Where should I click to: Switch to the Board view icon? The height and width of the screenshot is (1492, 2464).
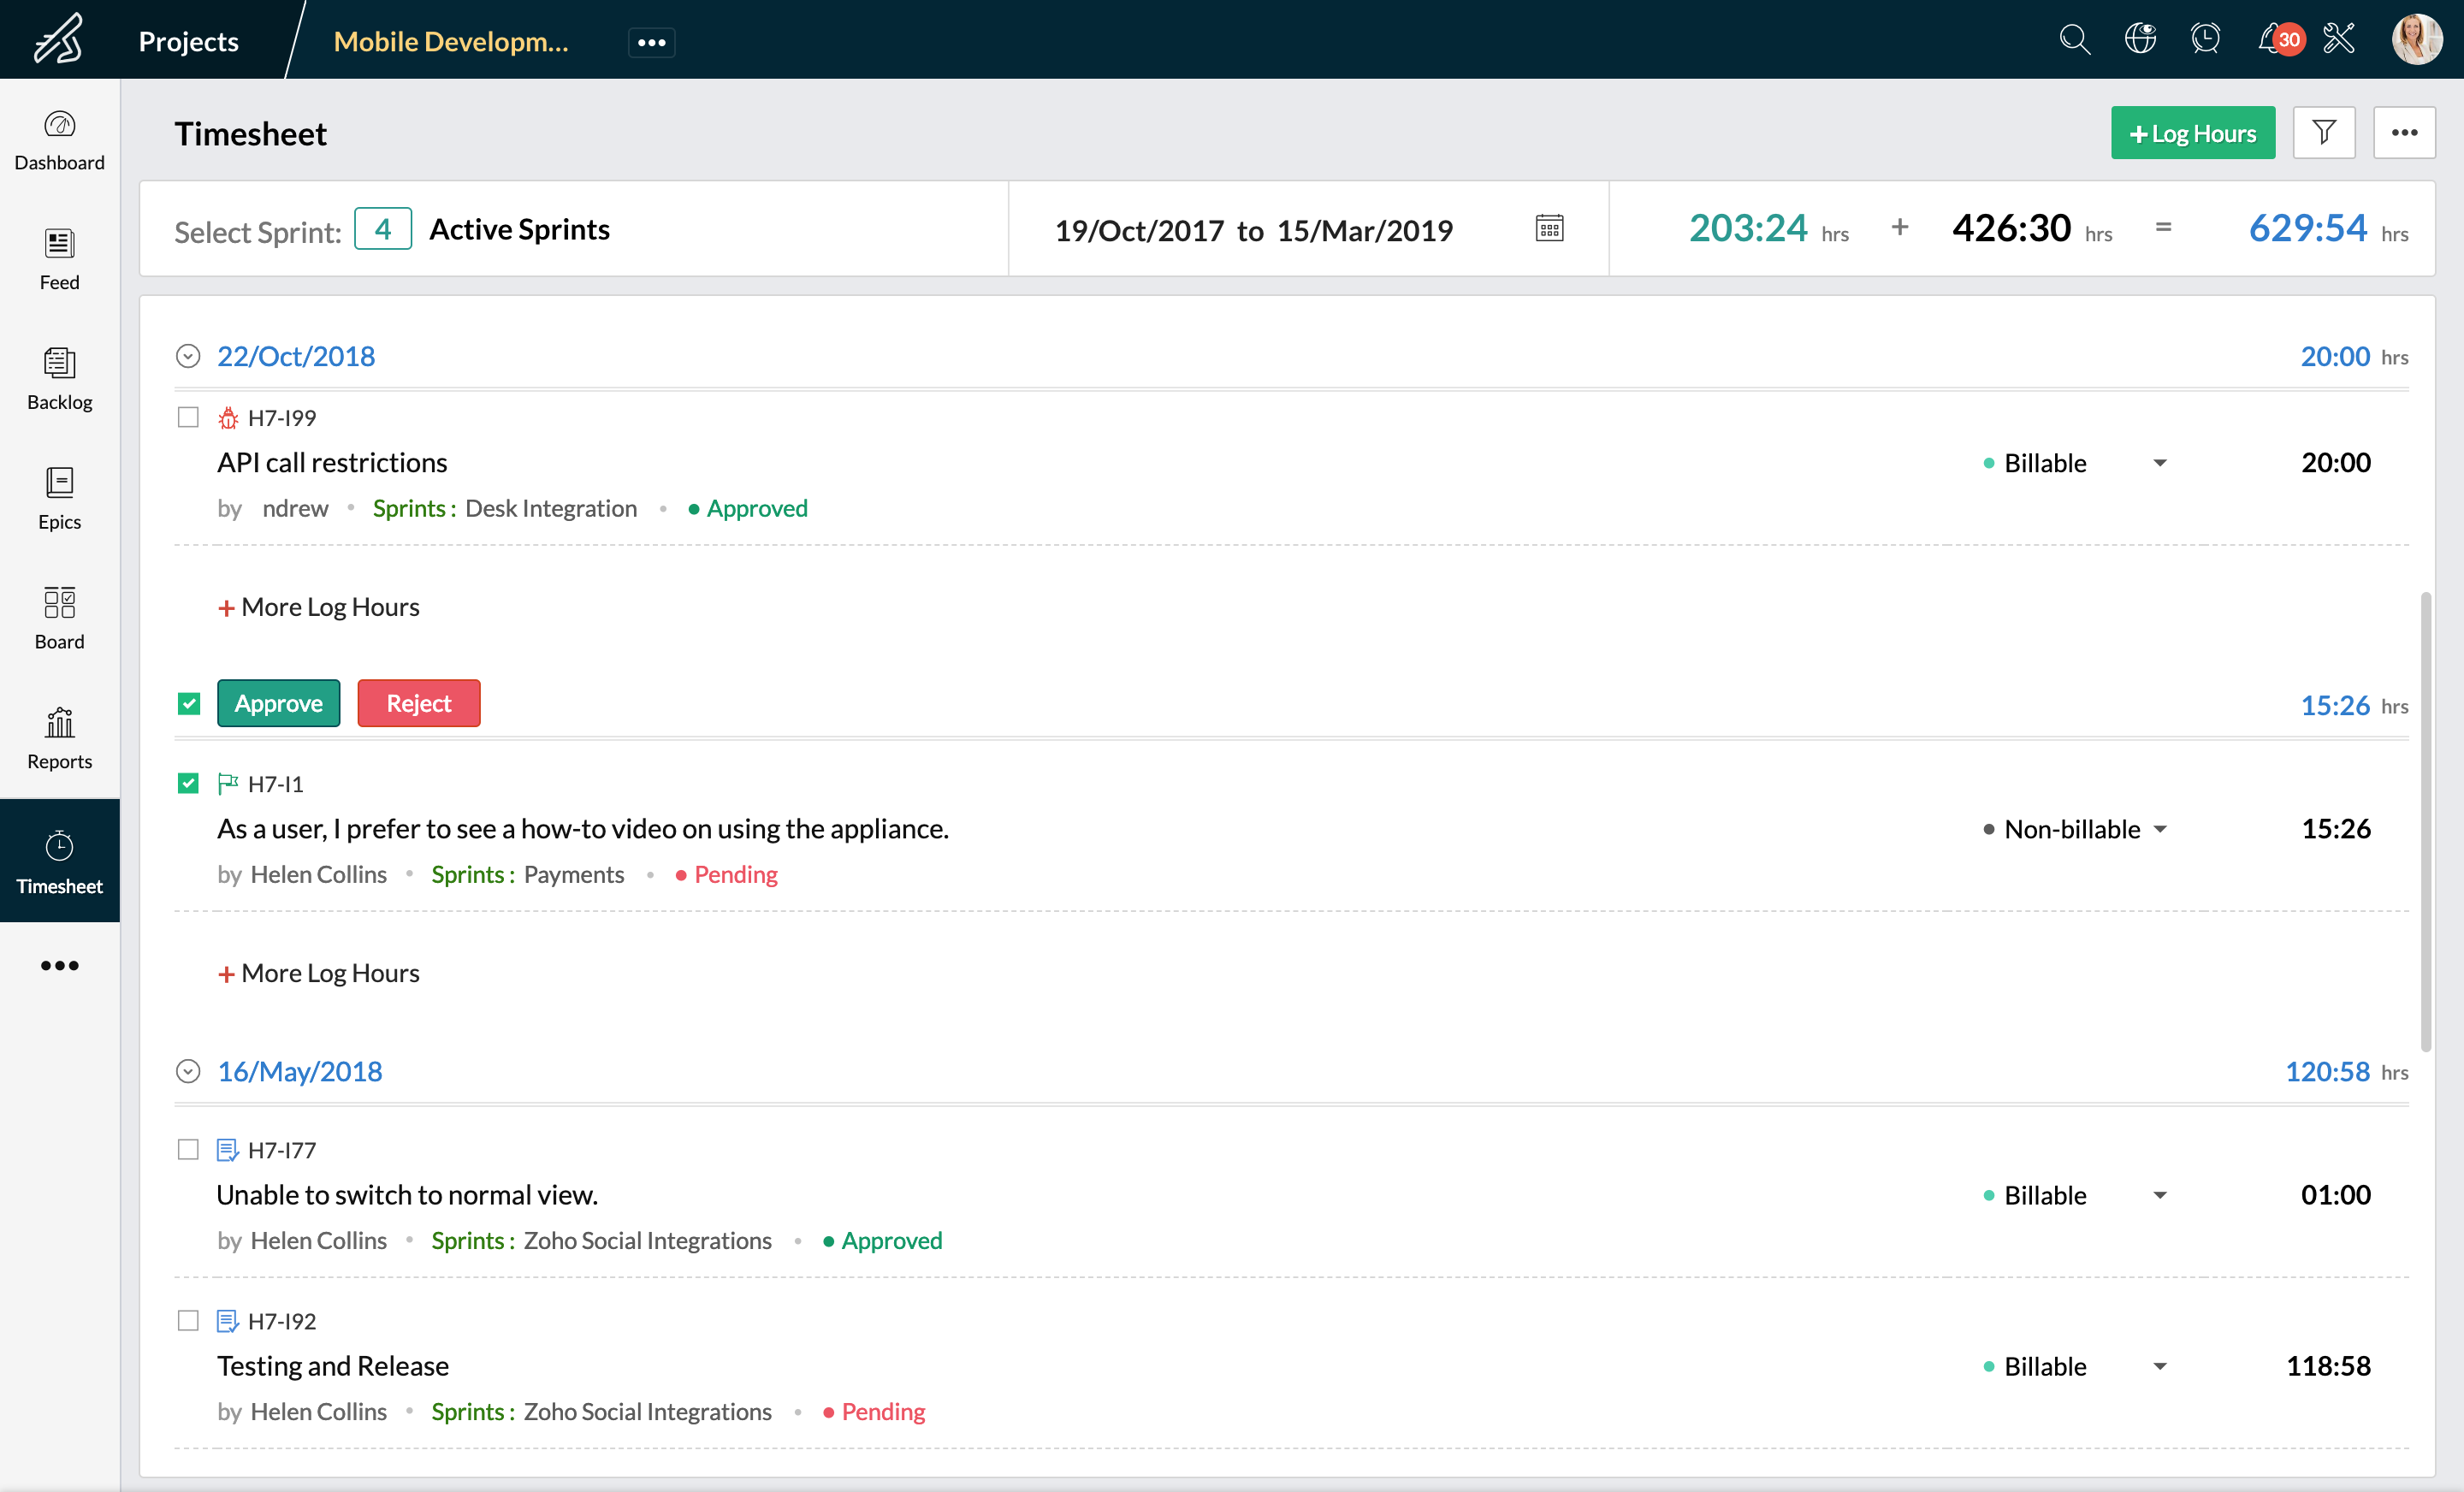click(59, 617)
